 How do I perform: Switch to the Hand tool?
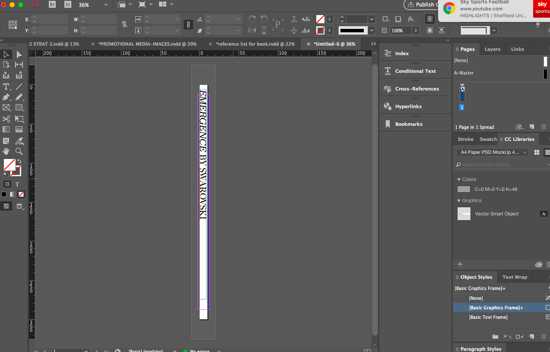(6, 151)
